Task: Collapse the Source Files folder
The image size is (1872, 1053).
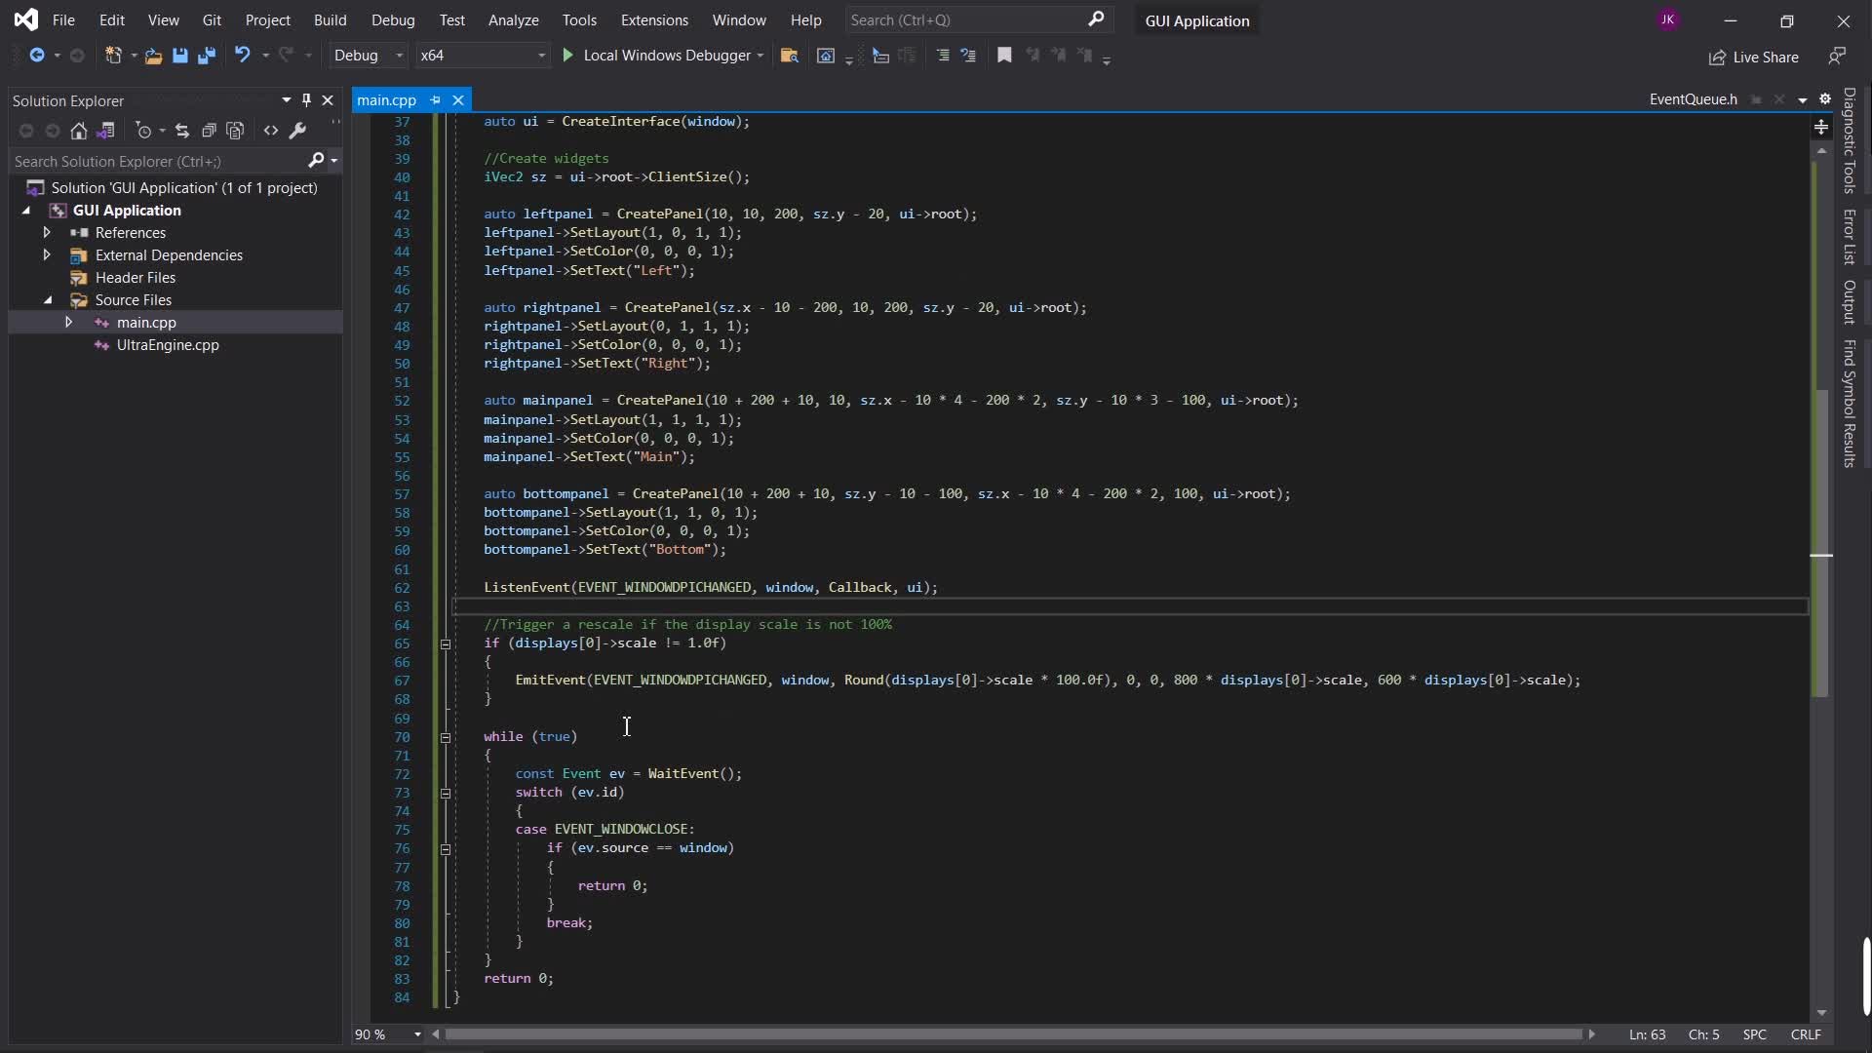Action: tap(48, 300)
